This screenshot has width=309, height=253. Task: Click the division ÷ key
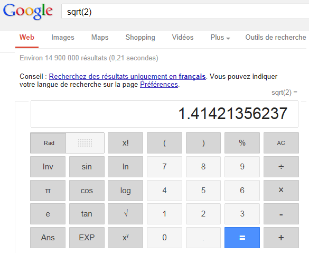click(281, 167)
